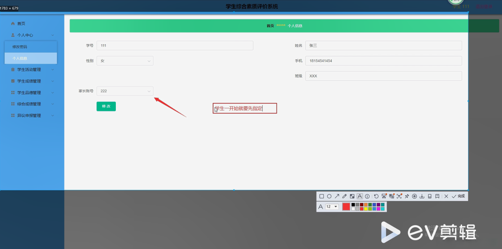Click the 姓名 input field
This screenshot has height=249, width=502.
click(x=384, y=45)
